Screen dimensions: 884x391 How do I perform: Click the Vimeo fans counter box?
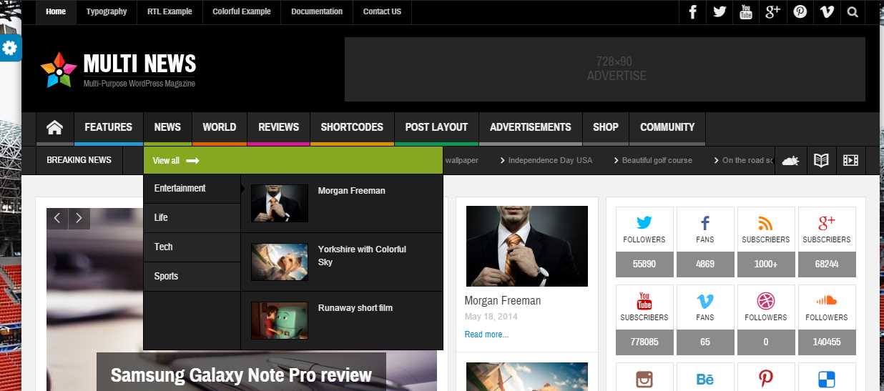[x=705, y=320]
